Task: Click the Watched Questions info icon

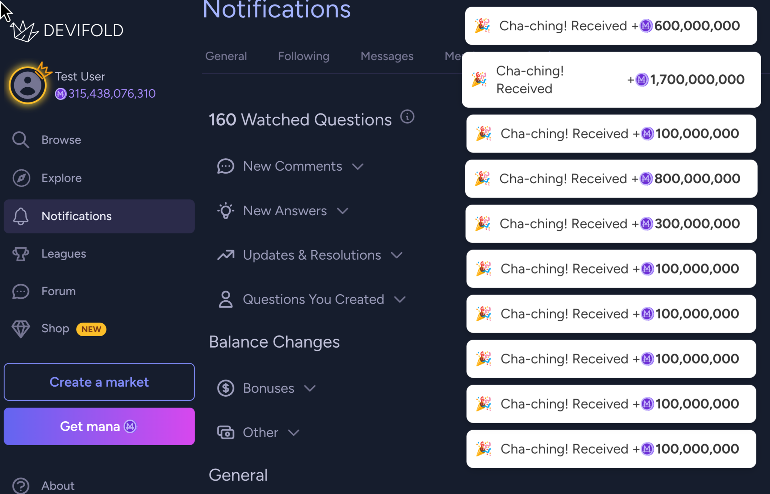Action: (x=407, y=117)
